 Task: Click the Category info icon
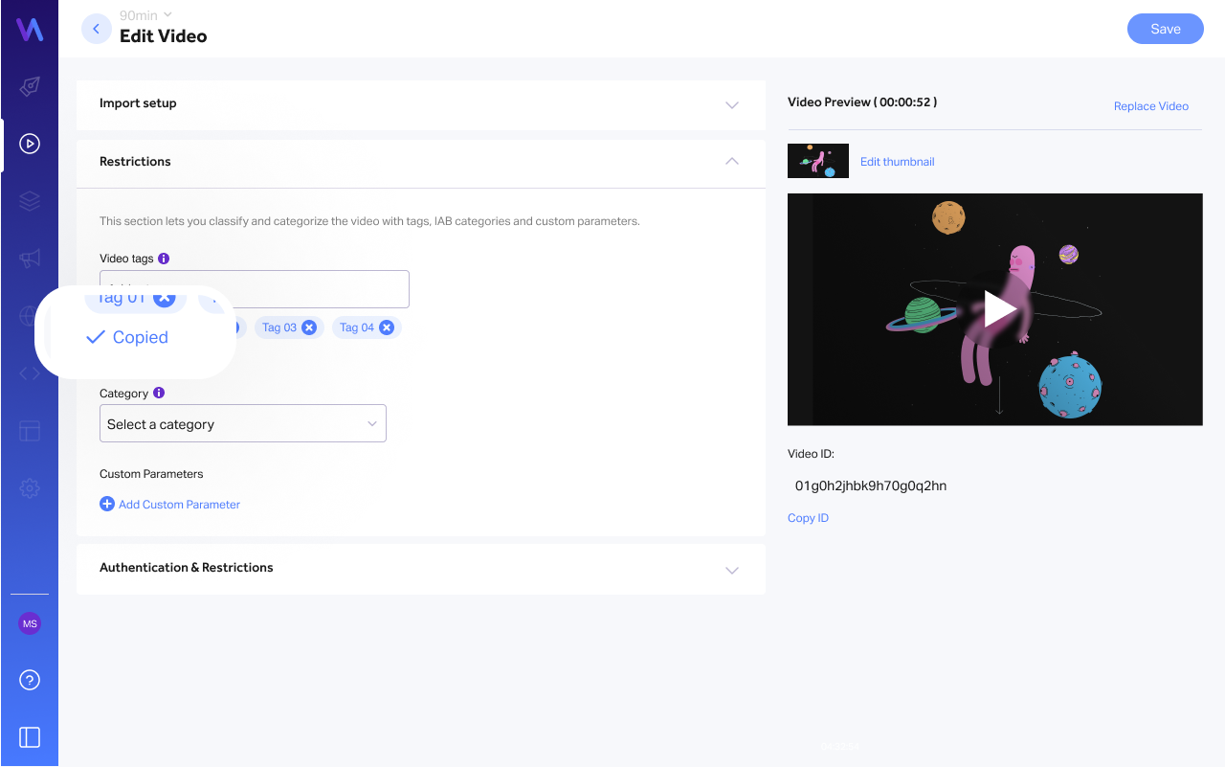point(159,393)
